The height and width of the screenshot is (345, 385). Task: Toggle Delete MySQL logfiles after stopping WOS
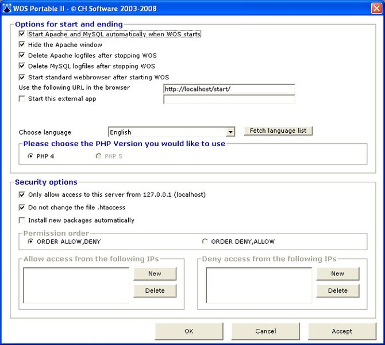click(x=22, y=67)
